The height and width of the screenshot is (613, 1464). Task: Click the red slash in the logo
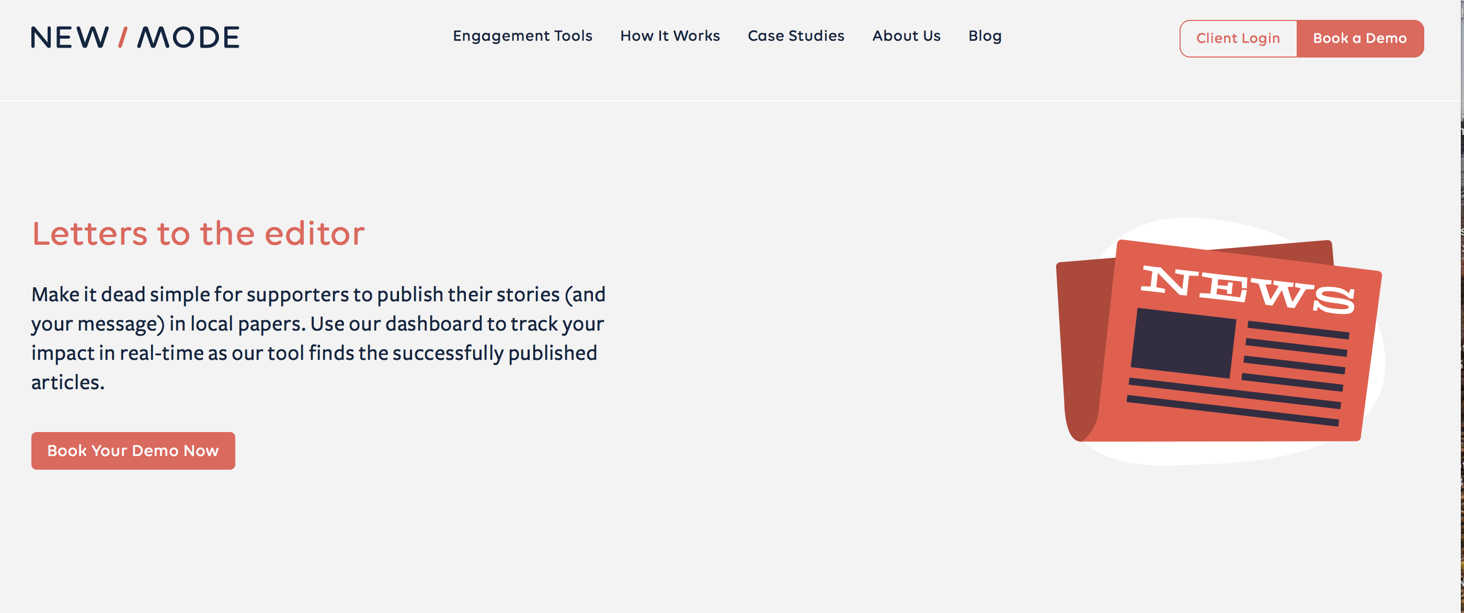tap(123, 38)
